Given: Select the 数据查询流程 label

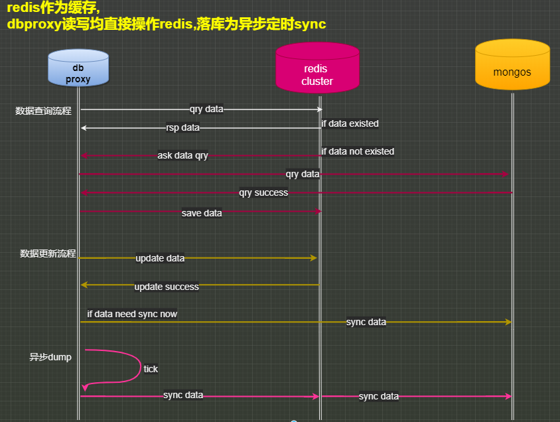Looking at the screenshot, I should [x=43, y=111].
